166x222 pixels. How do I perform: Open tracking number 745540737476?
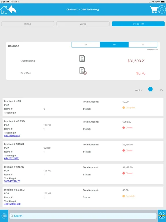12,181
